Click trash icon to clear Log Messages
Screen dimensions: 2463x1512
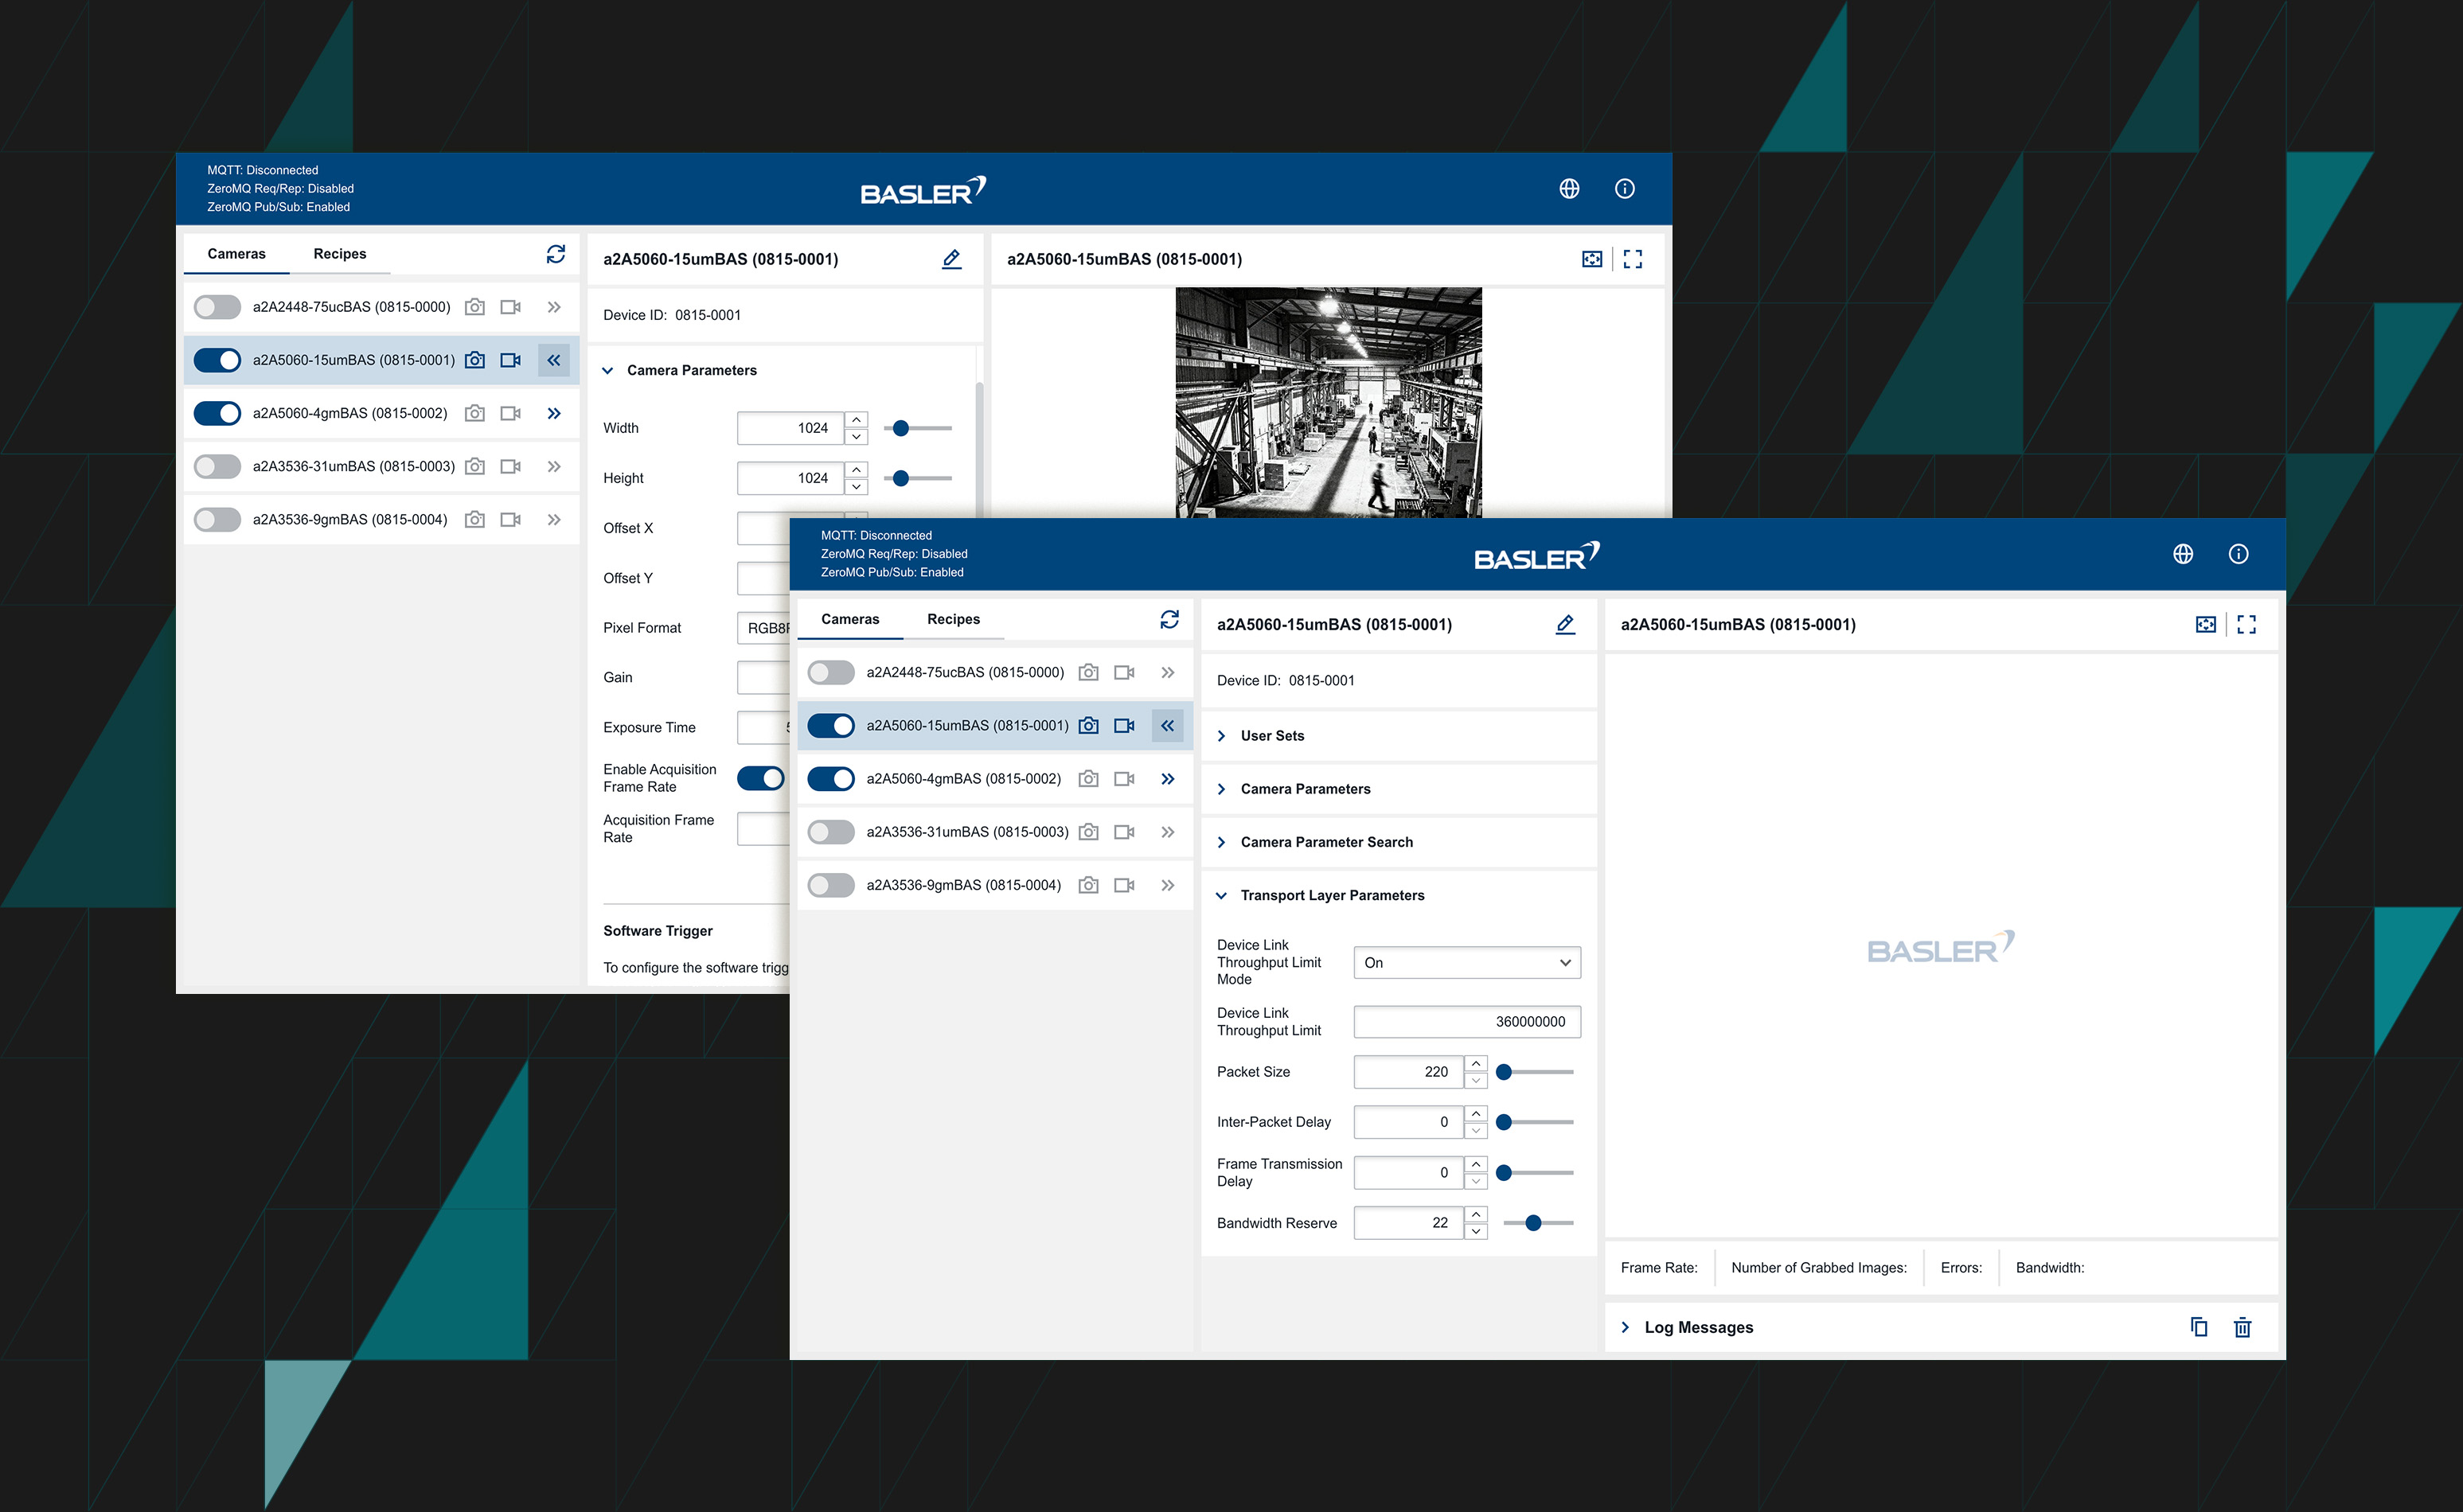click(2242, 1327)
